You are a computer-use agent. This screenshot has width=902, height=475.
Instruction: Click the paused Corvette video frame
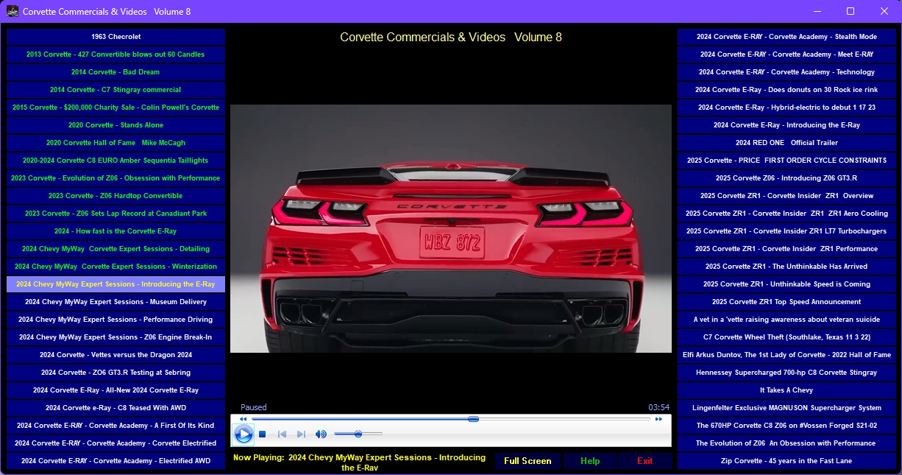click(x=451, y=228)
